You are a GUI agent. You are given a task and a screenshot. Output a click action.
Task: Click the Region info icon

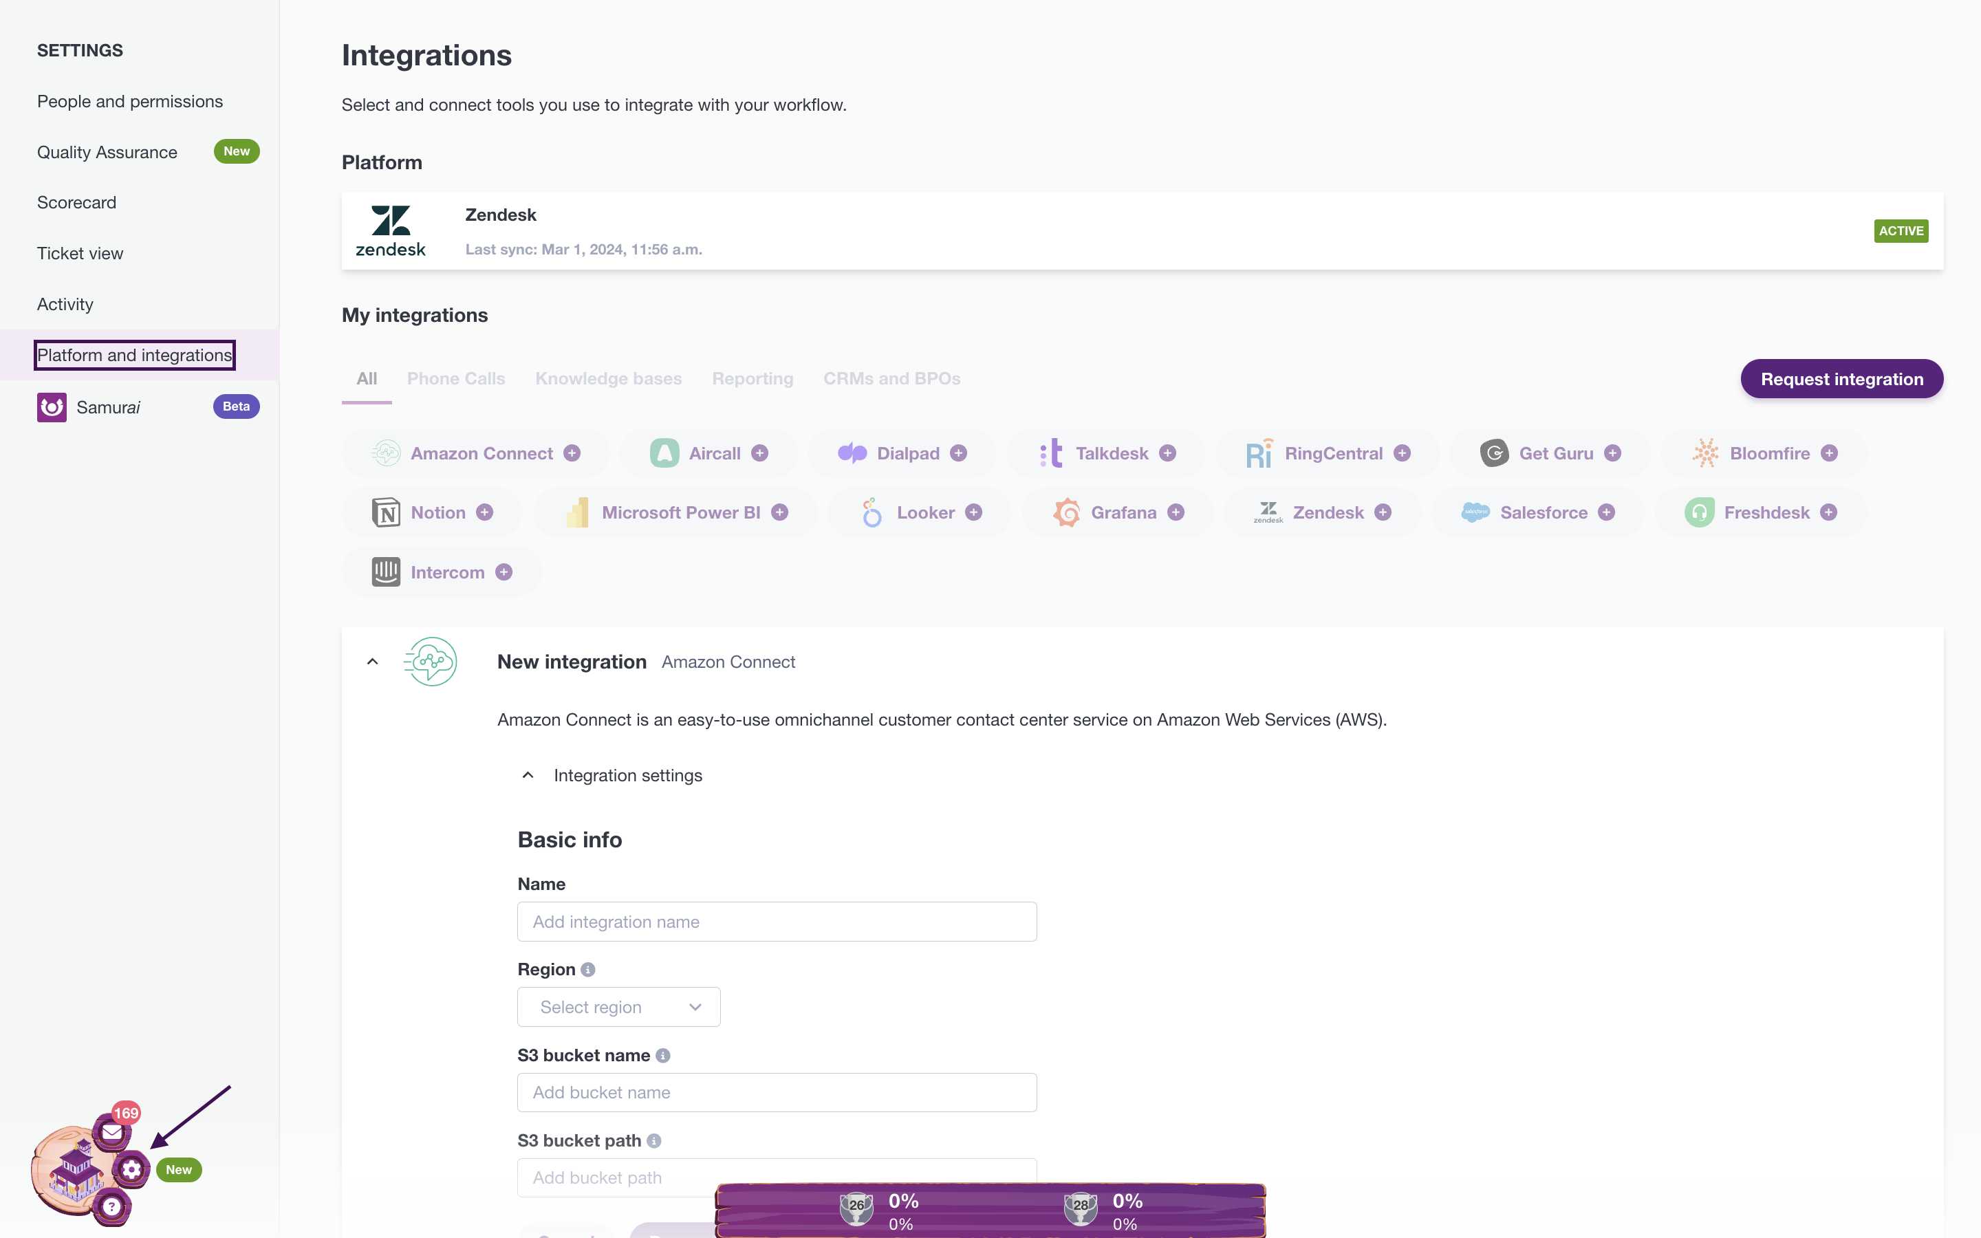587,970
